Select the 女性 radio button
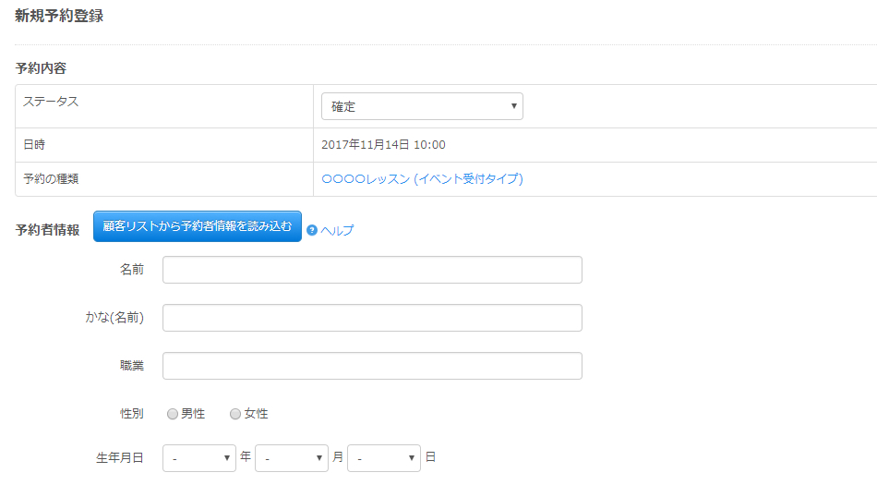This screenshot has width=877, height=485. coord(235,415)
